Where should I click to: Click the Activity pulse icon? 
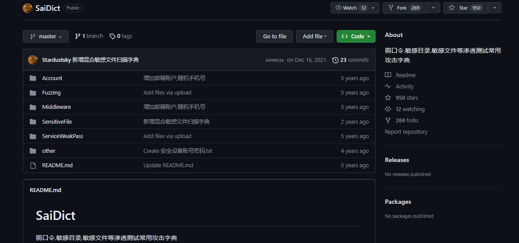(x=388, y=86)
